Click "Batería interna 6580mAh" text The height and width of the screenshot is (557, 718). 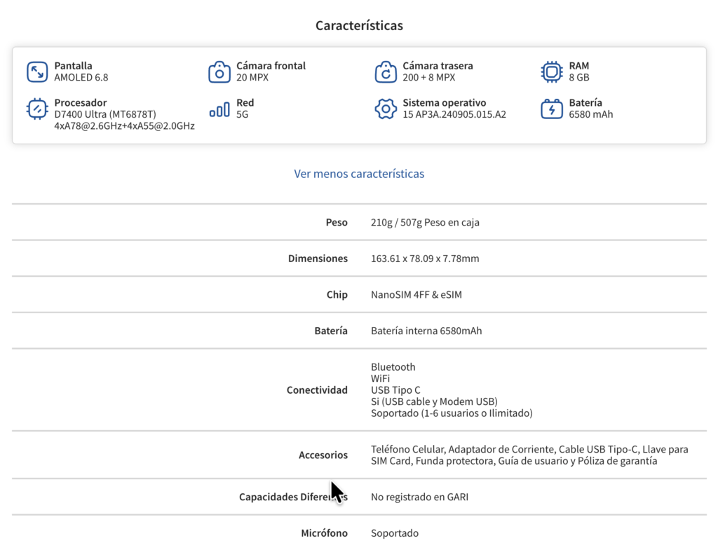click(x=426, y=331)
